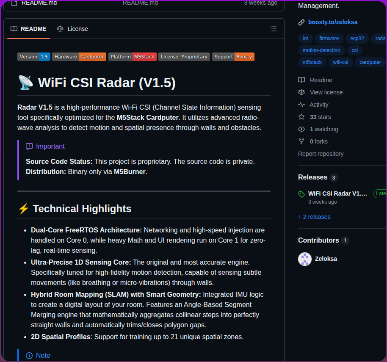Select the m5stack topic tag
The width and height of the screenshot is (387, 362).
(x=312, y=62)
